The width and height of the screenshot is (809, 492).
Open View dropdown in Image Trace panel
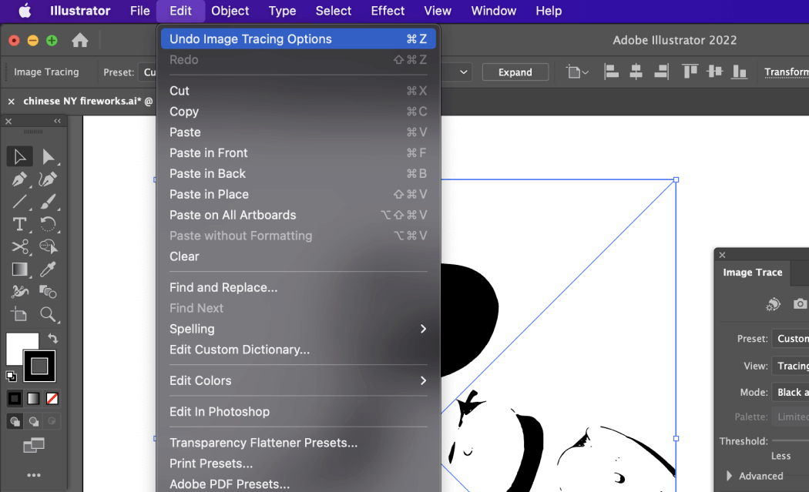[x=791, y=366]
